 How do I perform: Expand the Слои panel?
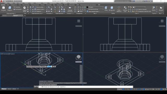tap(137, 13)
